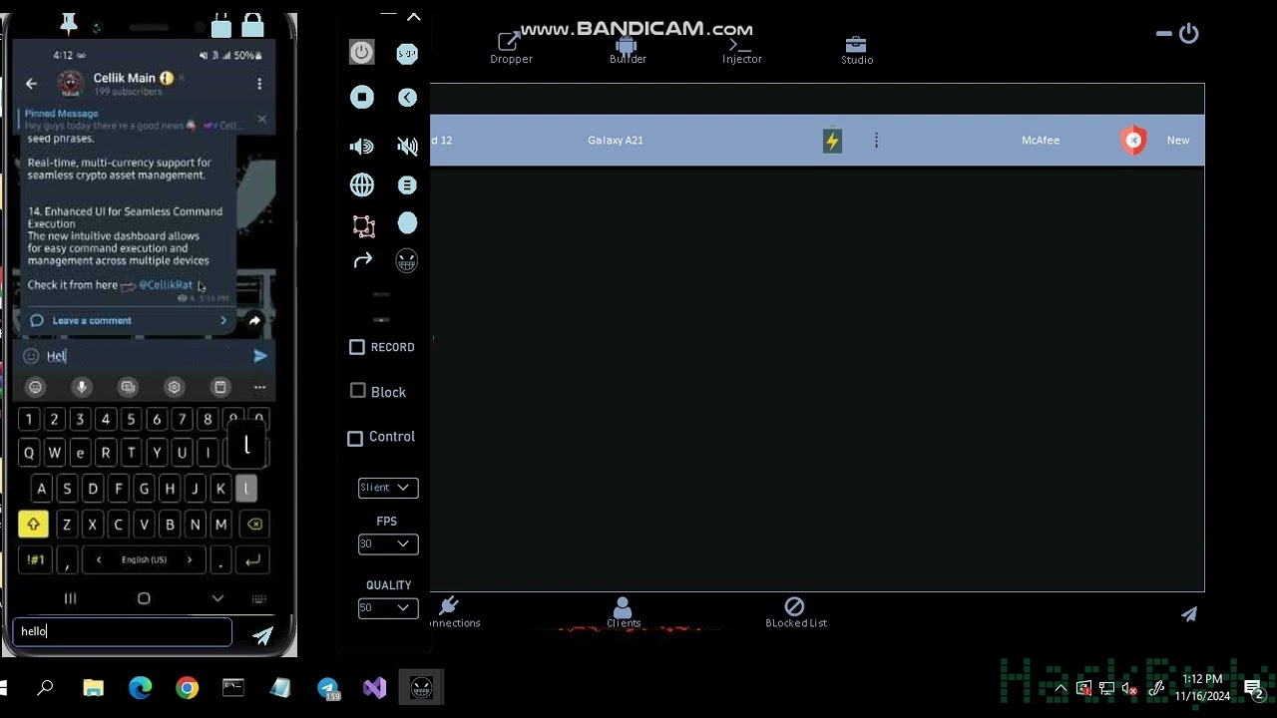Open the Injector tab
This screenshot has width=1277, height=718.
(x=741, y=50)
